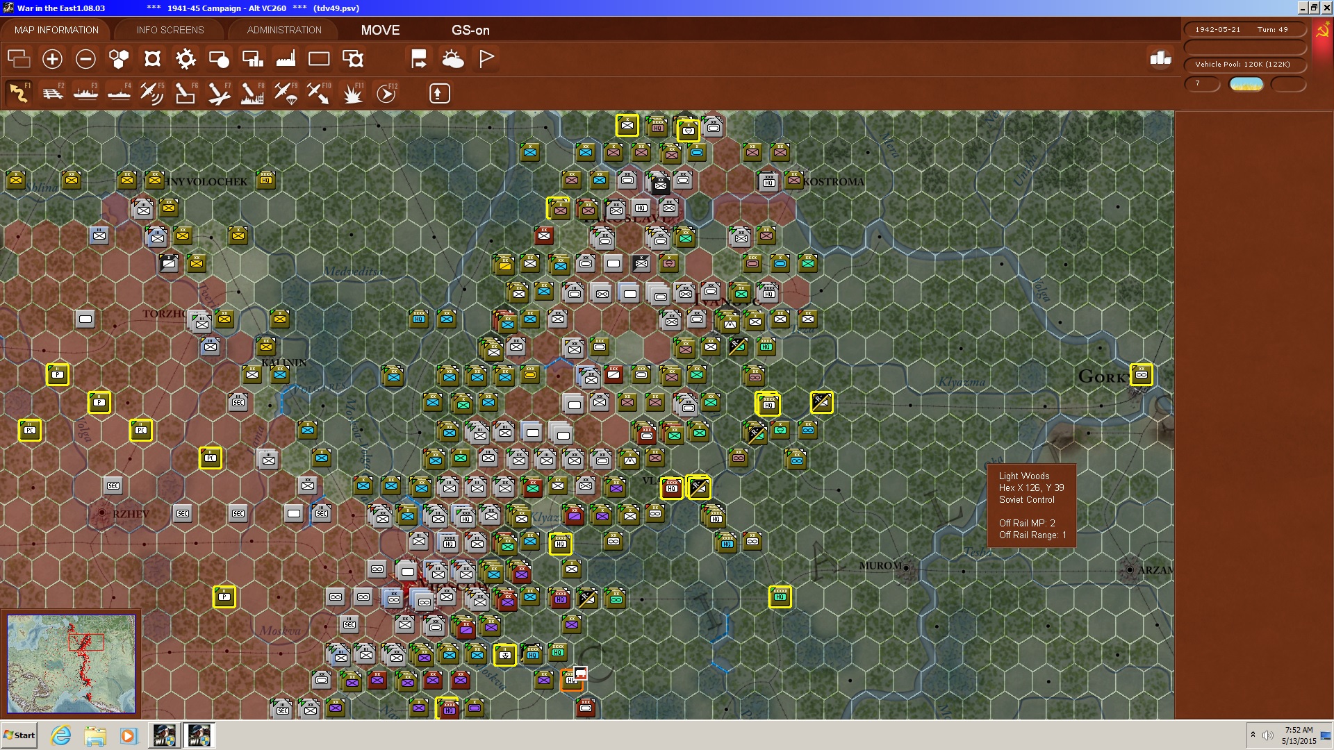Select the F3 large ship mode
The image size is (1334, 750).
point(85,92)
